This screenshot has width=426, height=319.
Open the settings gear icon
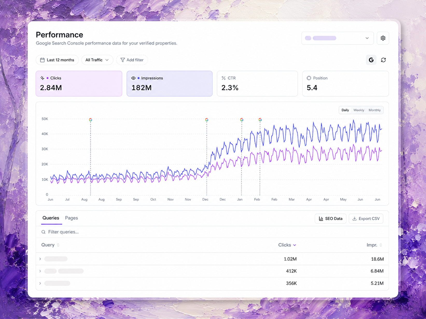click(x=383, y=38)
